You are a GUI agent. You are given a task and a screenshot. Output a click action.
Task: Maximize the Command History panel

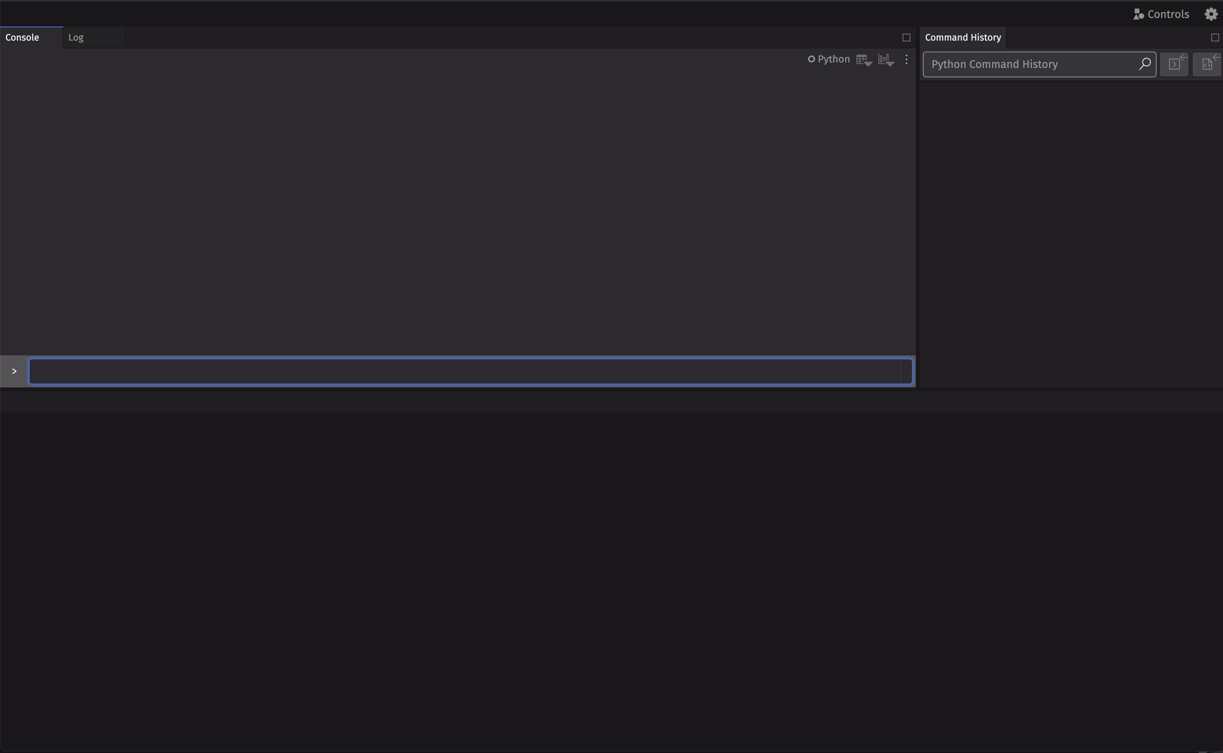point(1214,37)
